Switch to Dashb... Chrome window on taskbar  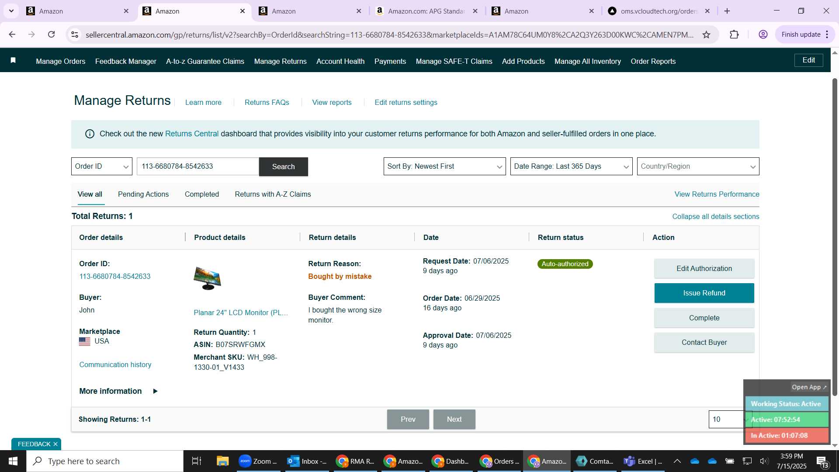click(451, 461)
